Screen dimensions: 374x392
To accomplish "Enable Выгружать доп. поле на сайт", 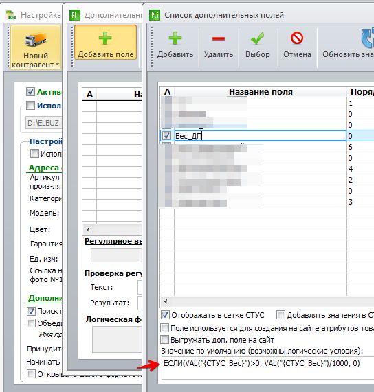I will pyautogui.click(x=165, y=340).
